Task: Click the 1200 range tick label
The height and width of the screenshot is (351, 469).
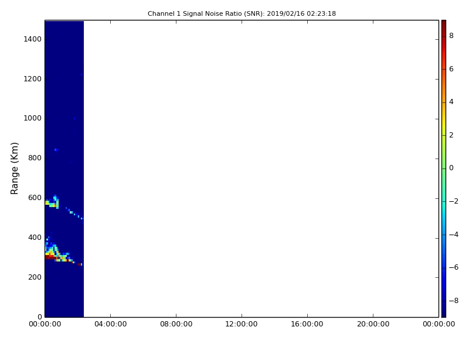Action: coord(33,79)
